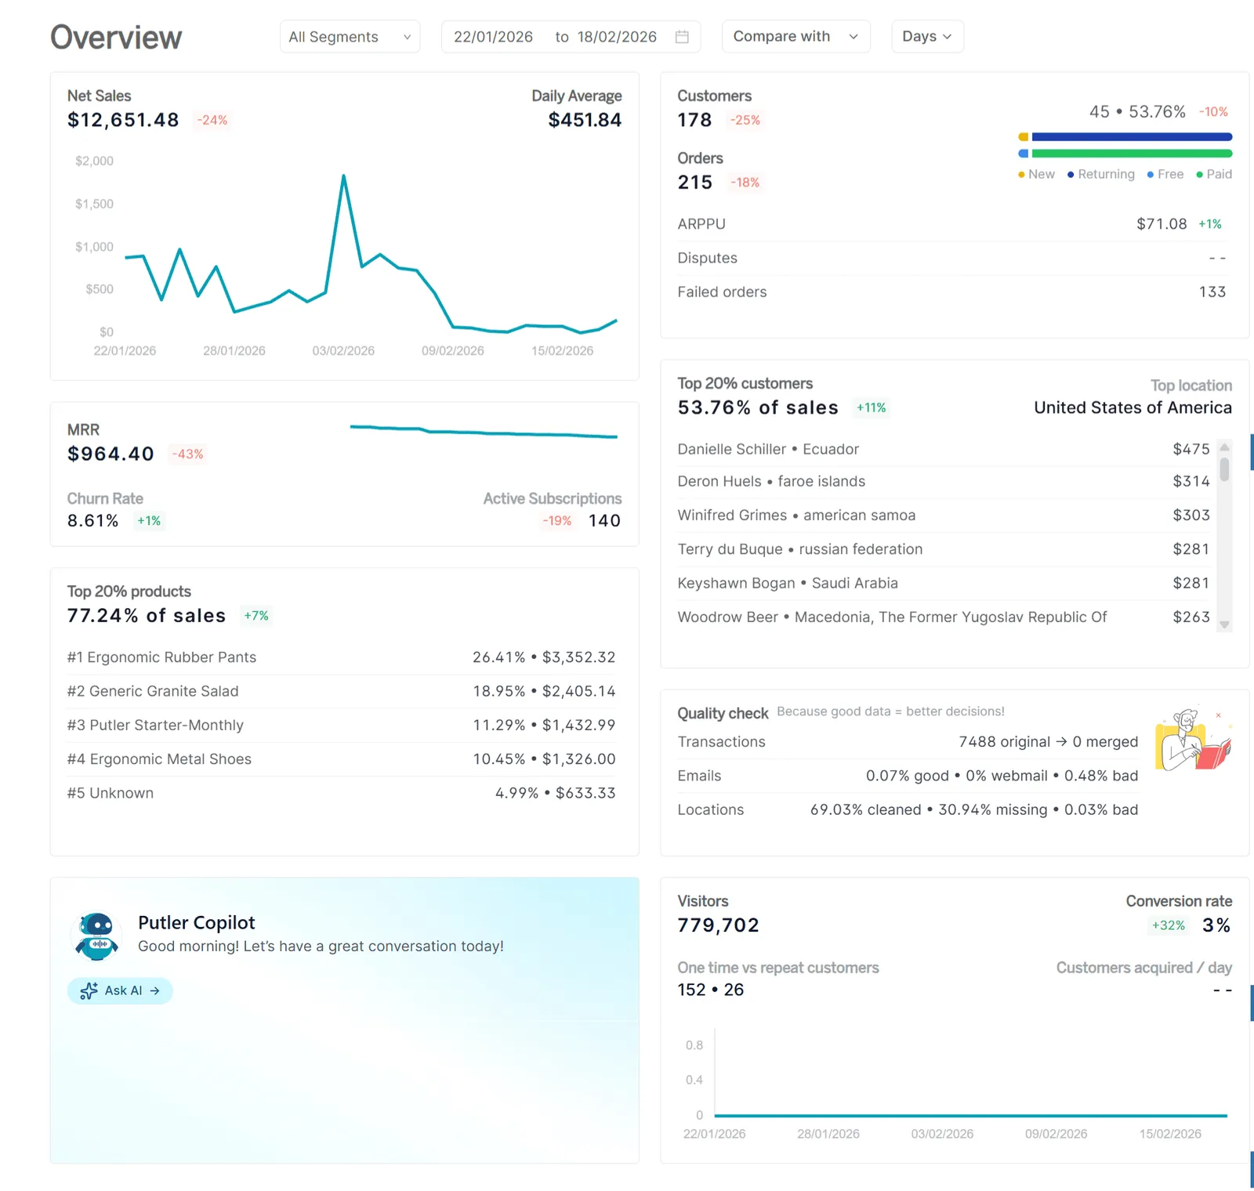Viewport: 1254px width, 1191px height.
Task: Click the Orders count 215
Action: click(x=694, y=183)
